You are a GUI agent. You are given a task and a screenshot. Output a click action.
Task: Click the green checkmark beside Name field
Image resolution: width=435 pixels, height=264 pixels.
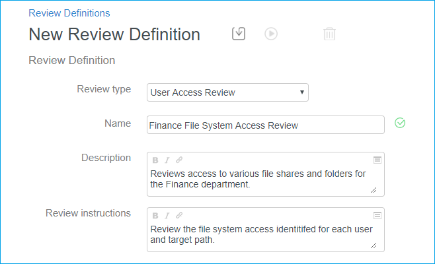[399, 123]
